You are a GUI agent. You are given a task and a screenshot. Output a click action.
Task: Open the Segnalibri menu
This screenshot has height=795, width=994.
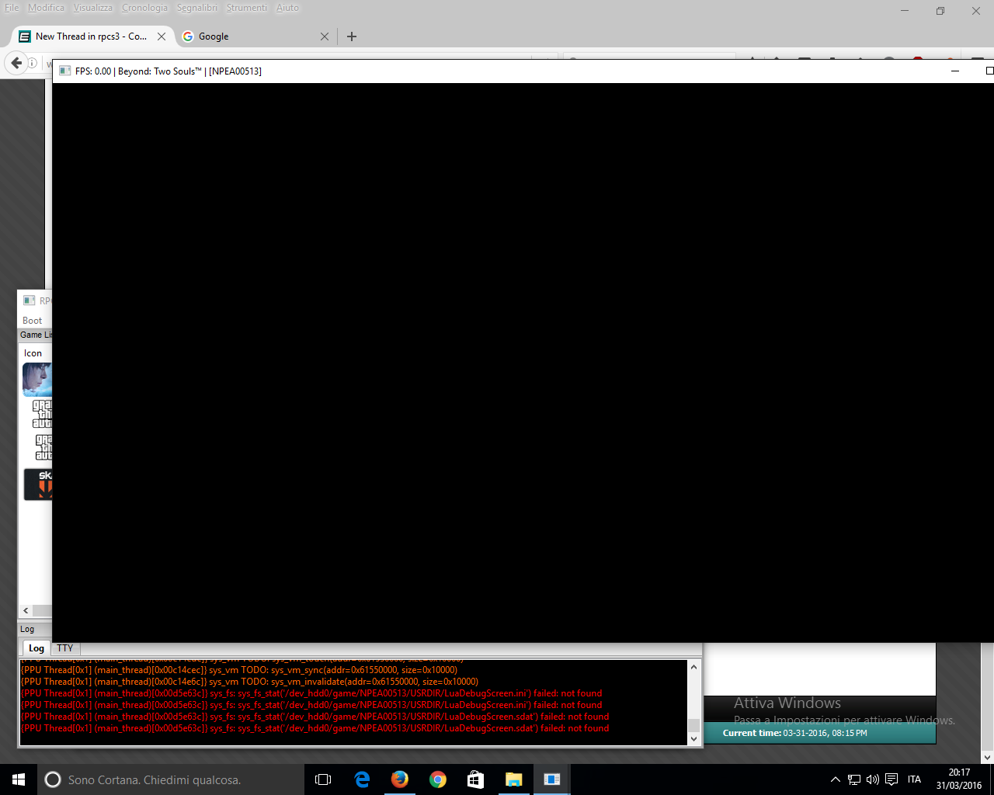tap(197, 8)
